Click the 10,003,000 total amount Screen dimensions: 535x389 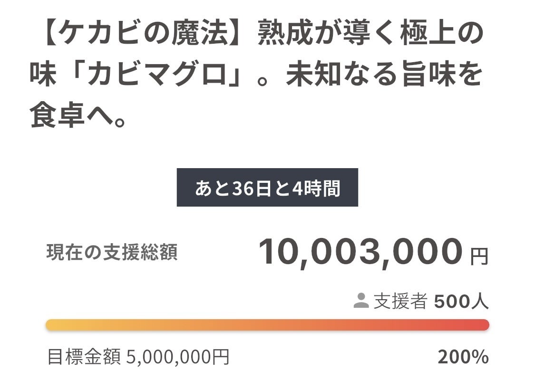[x=360, y=252]
